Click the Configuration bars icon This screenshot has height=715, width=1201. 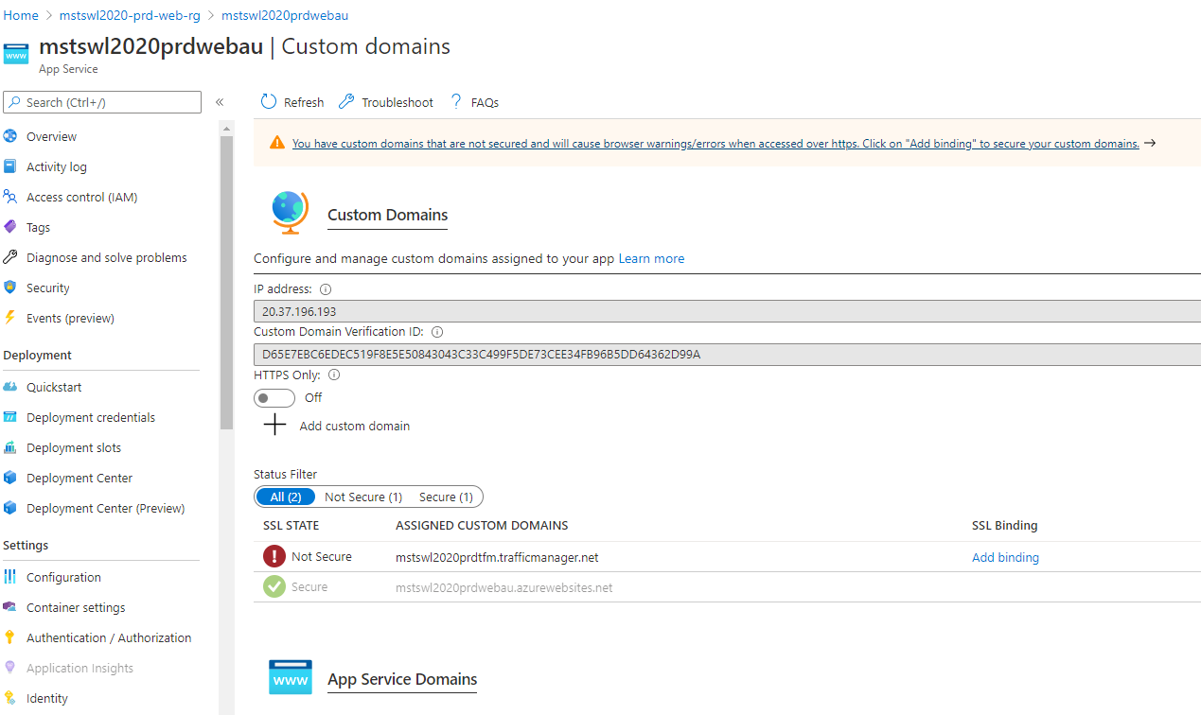pyautogui.click(x=10, y=577)
